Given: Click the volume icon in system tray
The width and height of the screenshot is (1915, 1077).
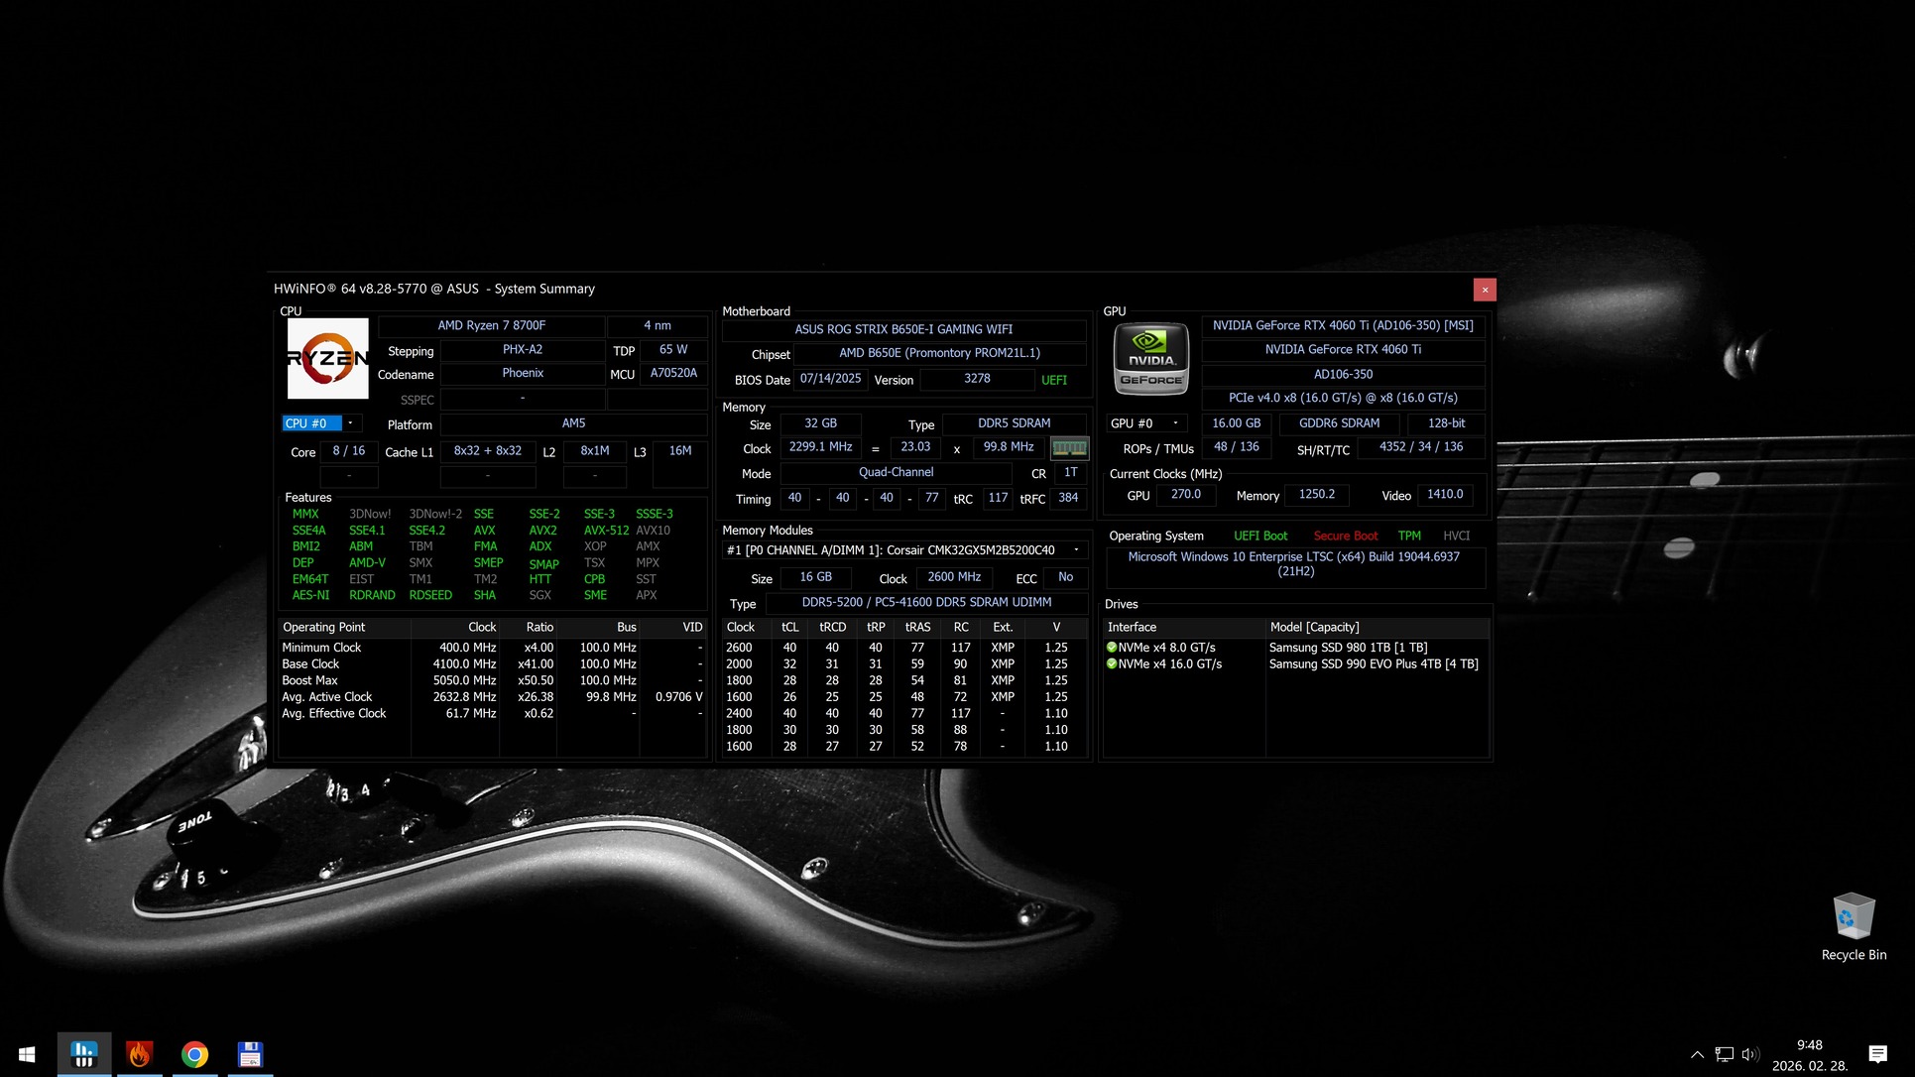Looking at the screenshot, I should (x=1750, y=1054).
